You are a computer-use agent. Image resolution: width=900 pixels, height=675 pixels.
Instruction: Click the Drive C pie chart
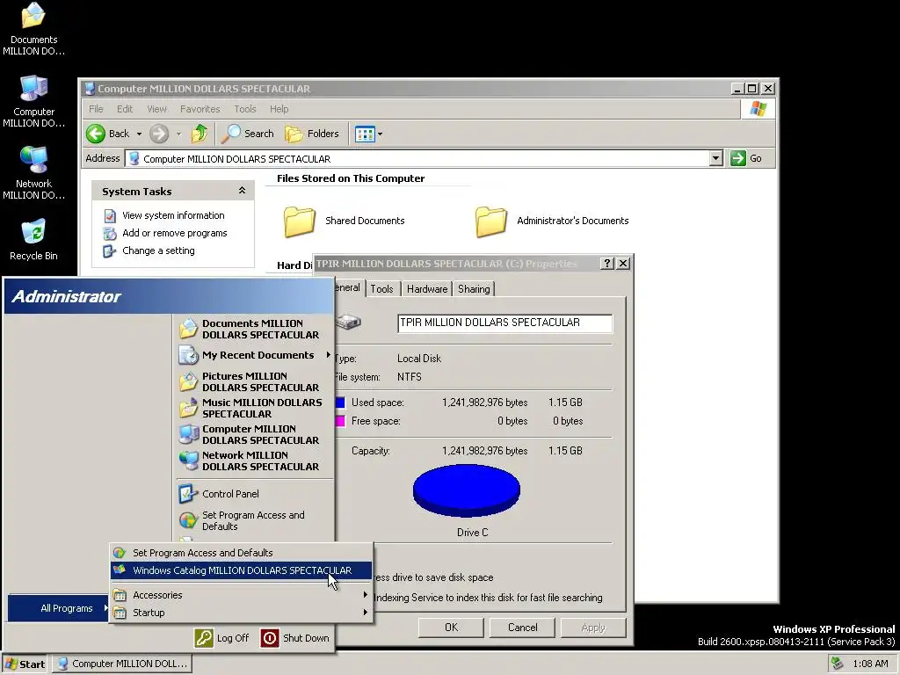click(467, 490)
